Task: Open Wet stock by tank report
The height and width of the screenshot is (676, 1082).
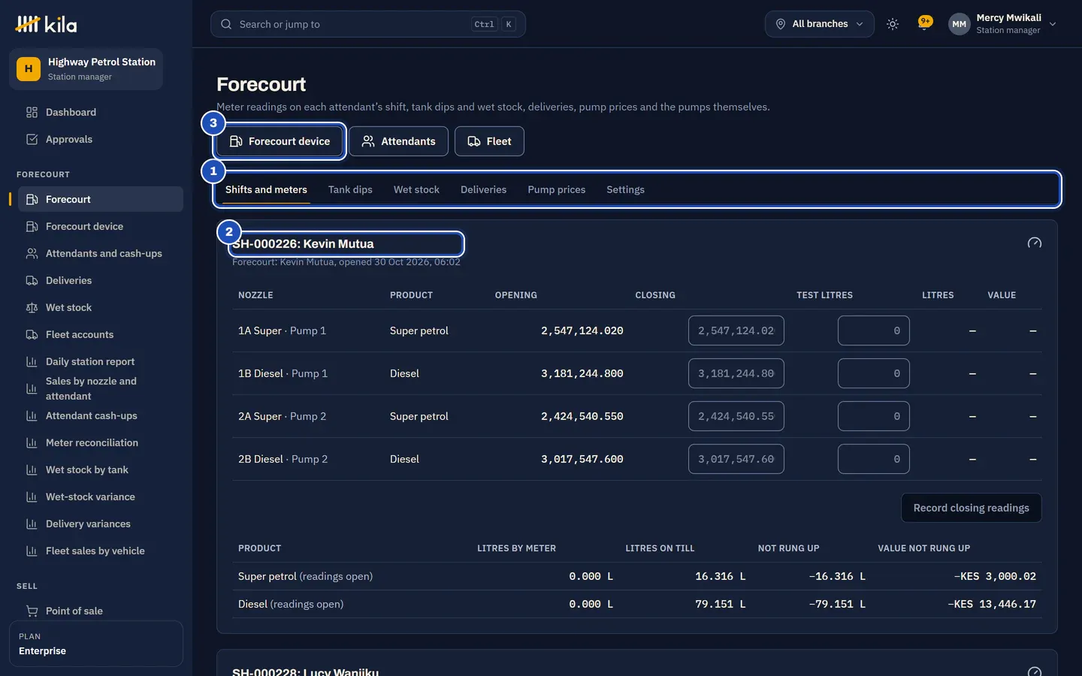Action: (x=101, y=469)
